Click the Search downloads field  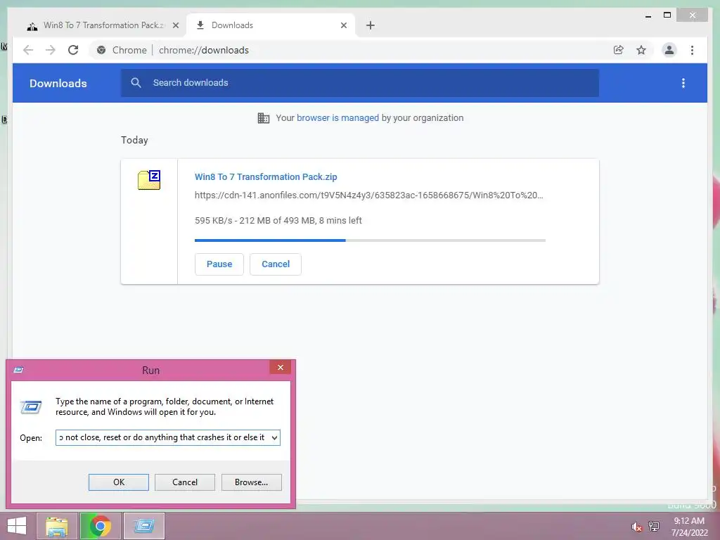click(x=360, y=83)
